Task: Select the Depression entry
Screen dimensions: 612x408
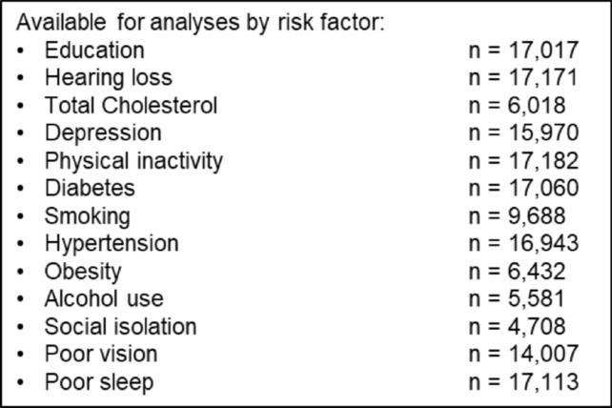Action: [x=103, y=133]
